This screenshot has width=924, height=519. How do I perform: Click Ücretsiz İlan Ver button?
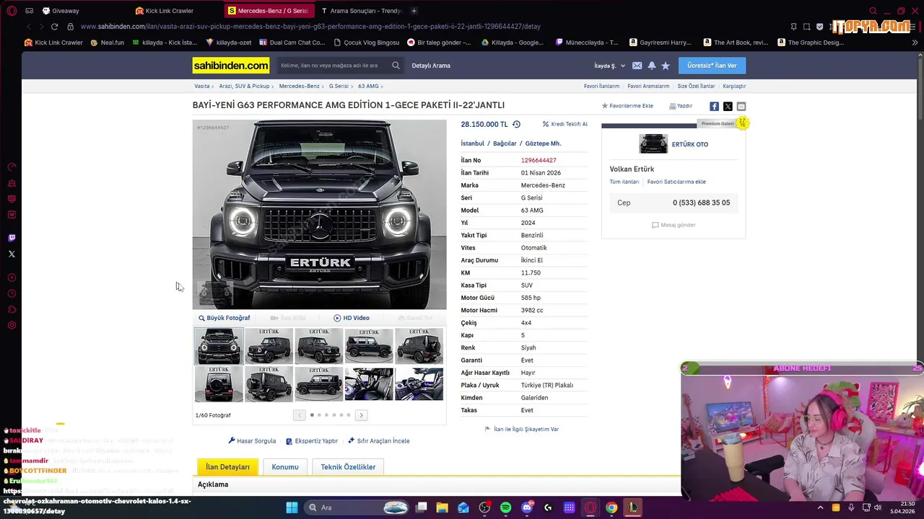[x=712, y=66]
